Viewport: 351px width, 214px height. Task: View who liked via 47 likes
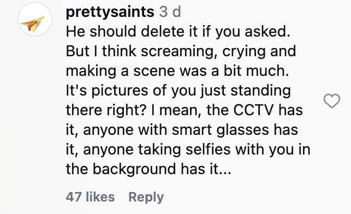[x=90, y=197]
